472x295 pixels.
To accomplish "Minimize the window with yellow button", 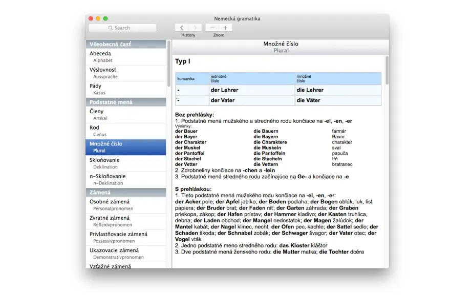I will click(98, 18).
